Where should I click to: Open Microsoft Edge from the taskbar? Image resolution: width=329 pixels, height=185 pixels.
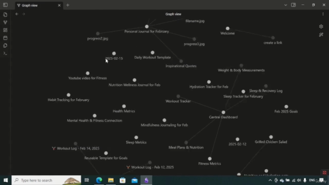pyautogui.click(x=99, y=180)
